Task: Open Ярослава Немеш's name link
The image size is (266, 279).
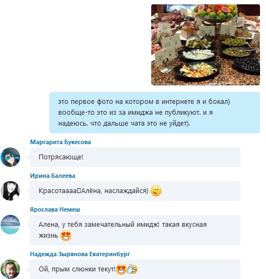Action: click(55, 209)
